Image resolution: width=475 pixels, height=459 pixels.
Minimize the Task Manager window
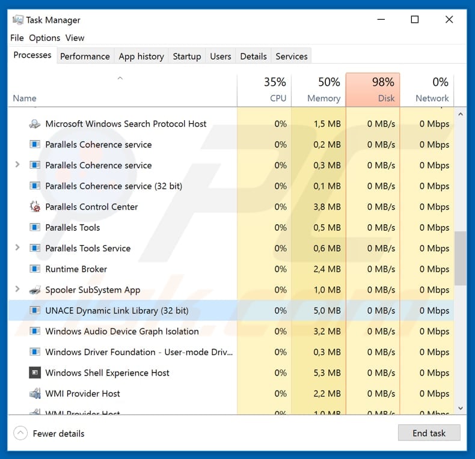[381, 19]
